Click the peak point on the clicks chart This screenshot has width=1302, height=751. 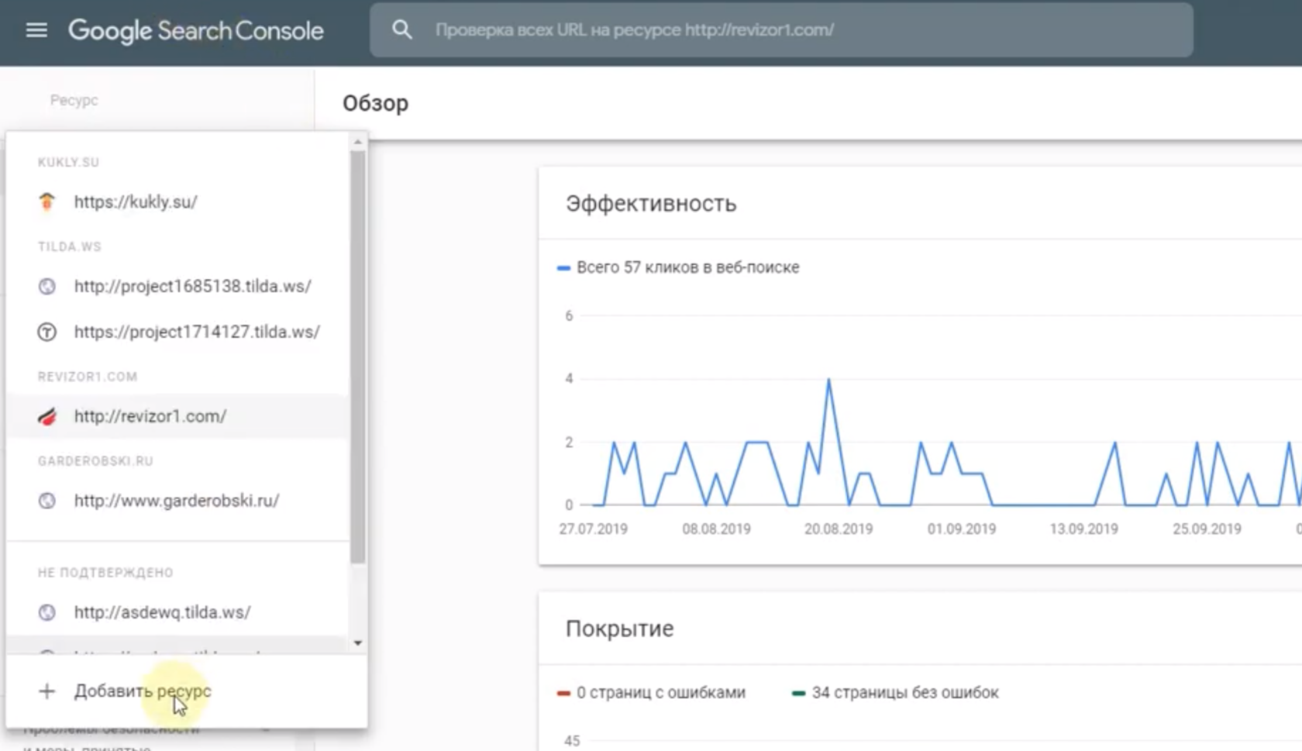(x=828, y=379)
